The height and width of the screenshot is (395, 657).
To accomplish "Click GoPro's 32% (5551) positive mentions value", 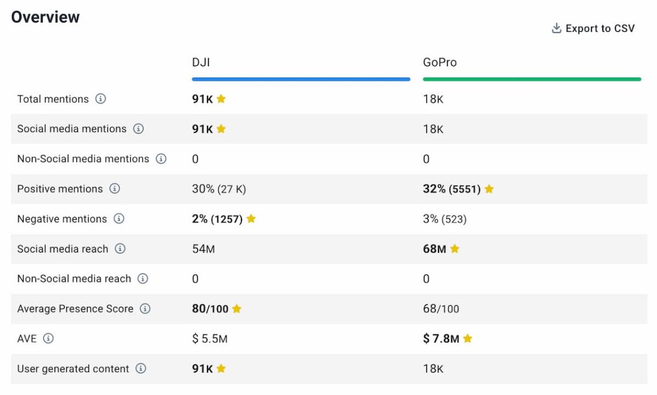I will click(x=451, y=189).
